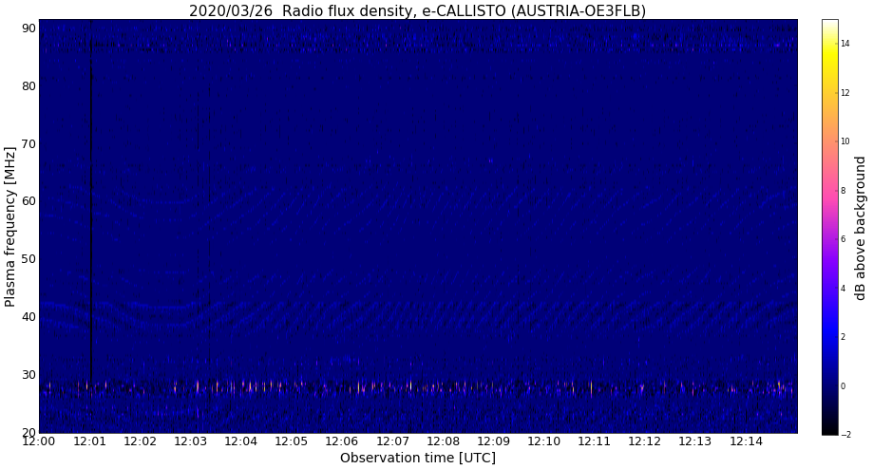Click the 12:10 time tick label
The width and height of the screenshot is (873, 469).
(x=544, y=441)
